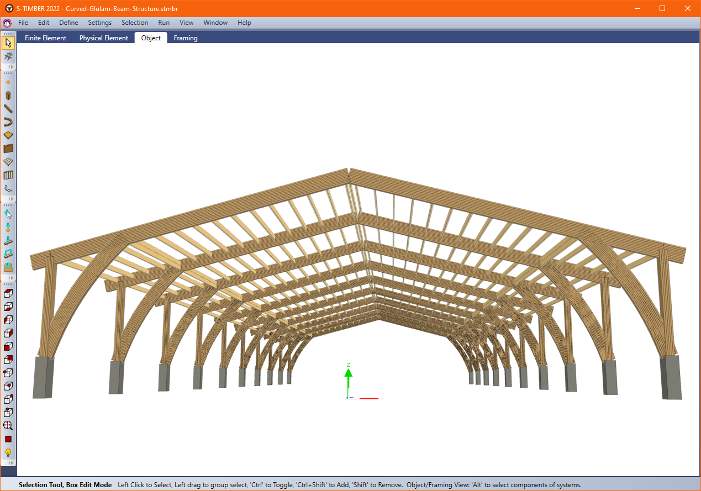This screenshot has height=491, width=701.
Task: Select the top face view cube icon
Action: click(x=8, y=293)
